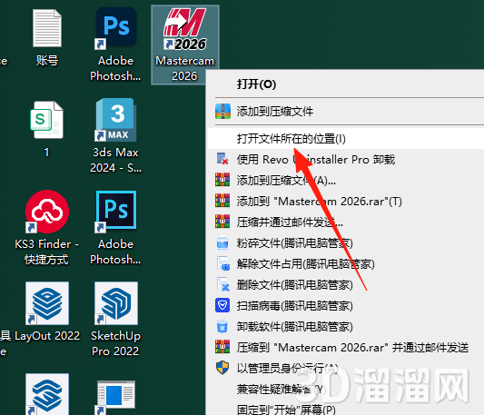Choose 删除文件(腾讯电脑管家)

[345, 285]
